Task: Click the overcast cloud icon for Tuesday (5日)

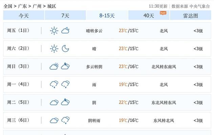Action: point(54,103)
